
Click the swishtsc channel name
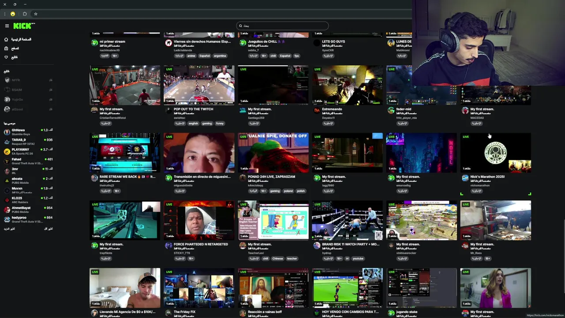pyautogui.click(x=180, y=118)
